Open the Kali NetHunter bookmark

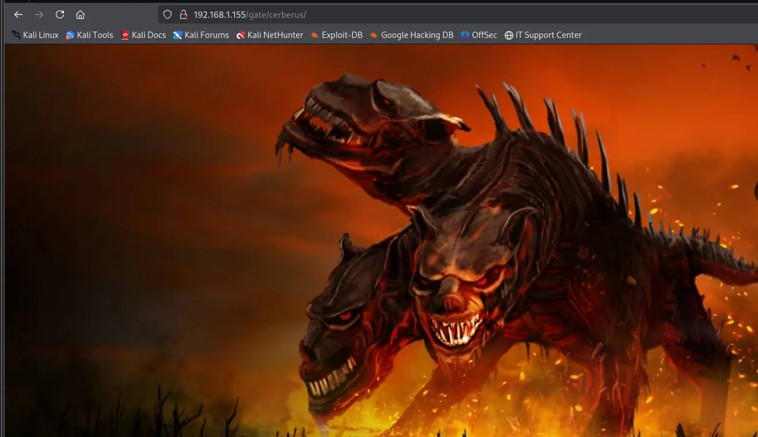click(269, 35)
